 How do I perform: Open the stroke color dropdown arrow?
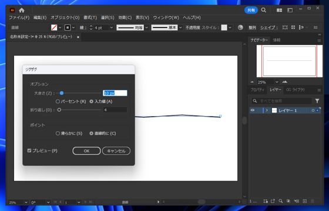click(x=73, y=28)
